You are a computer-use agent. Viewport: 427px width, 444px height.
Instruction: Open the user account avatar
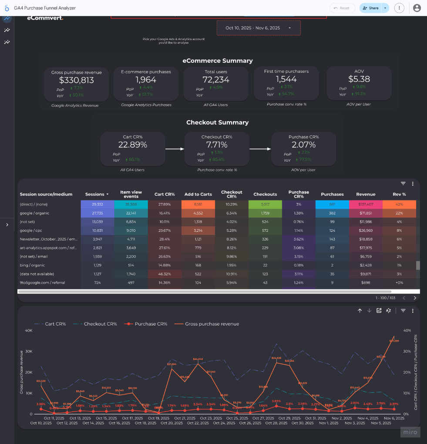(x=417, y=8)
